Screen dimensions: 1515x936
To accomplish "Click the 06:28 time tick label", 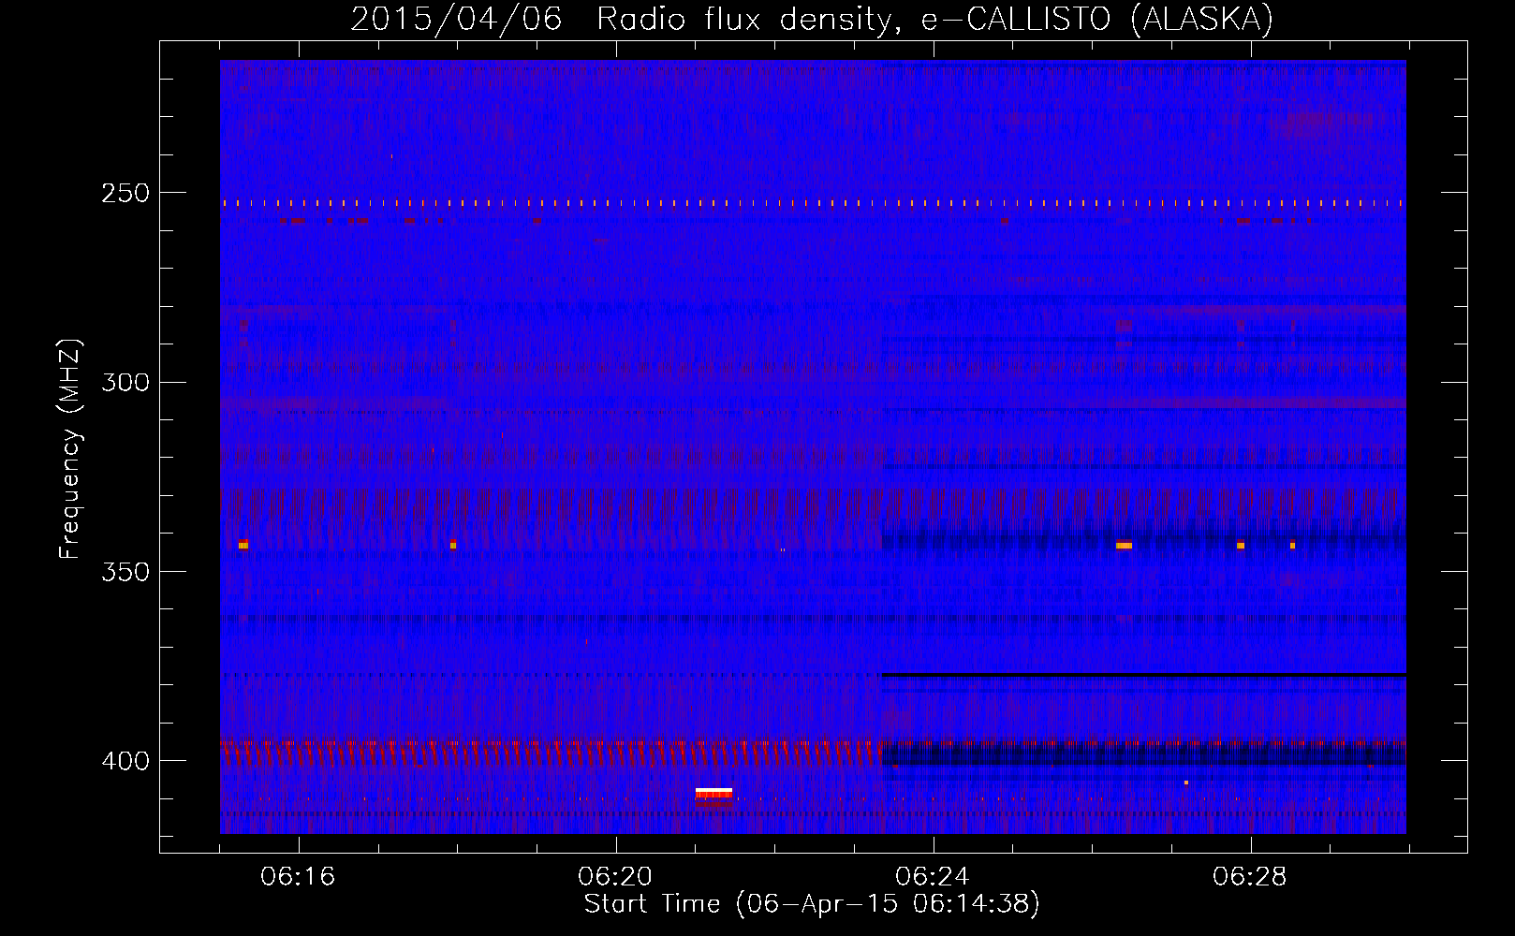I will tap(1250, 877).
